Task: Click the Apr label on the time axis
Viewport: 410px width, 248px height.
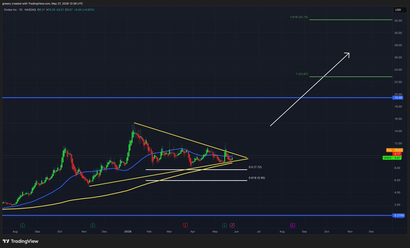Action: click(x=192, y=232)
